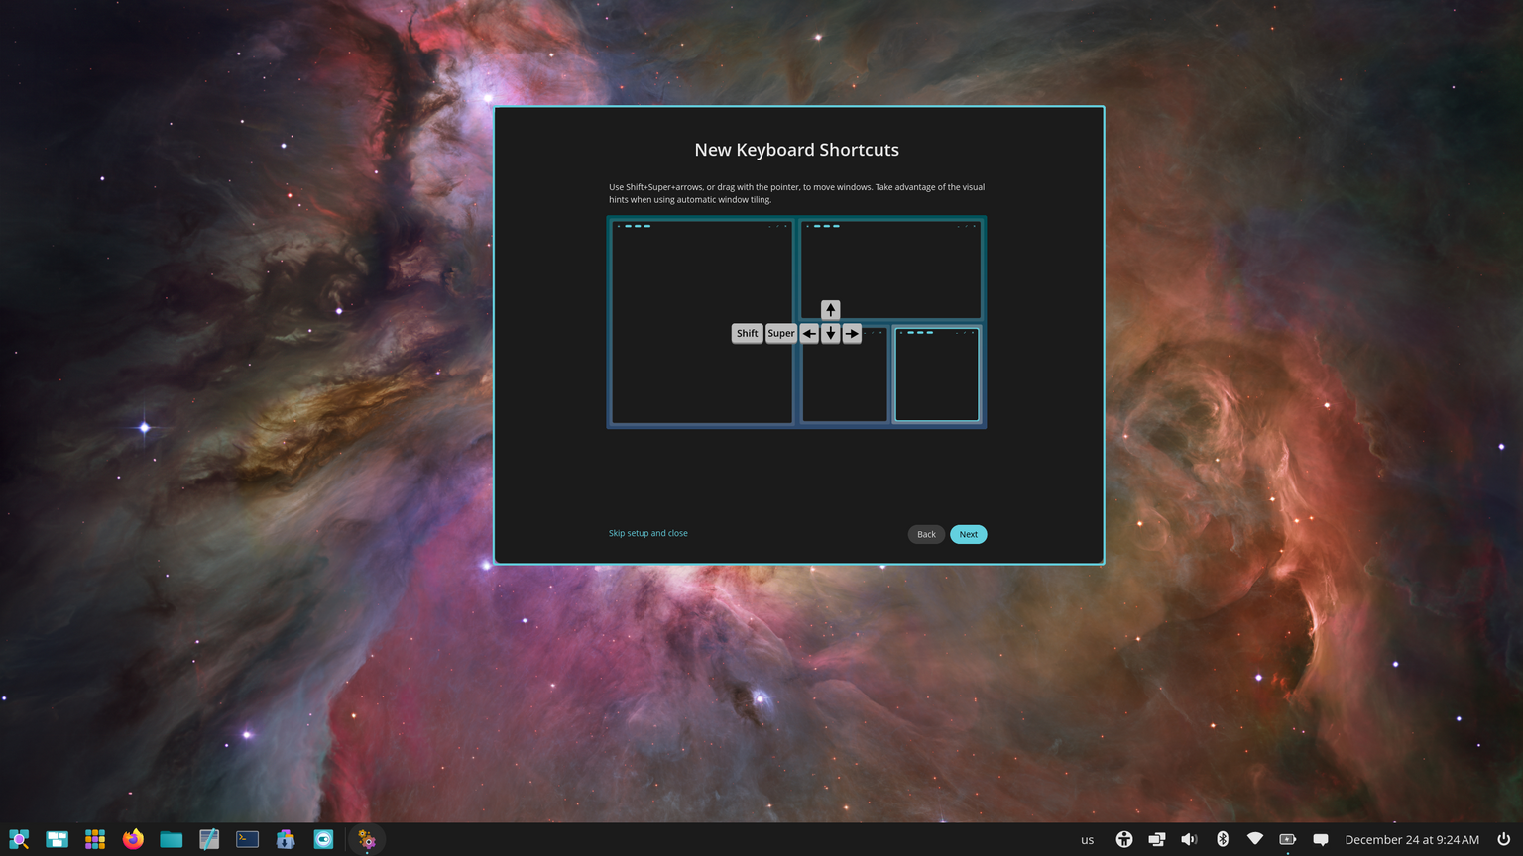1523x856 pixels.
Task: Launch the terminal emulator from the taskbar
Action: click(x=246, y=839)
